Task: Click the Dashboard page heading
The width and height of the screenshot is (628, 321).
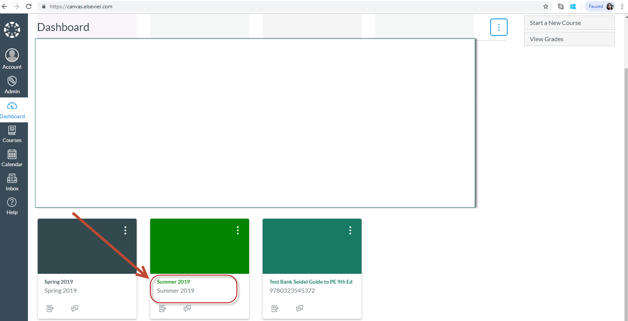Action: pyautogui.click(x=63, y=27)
